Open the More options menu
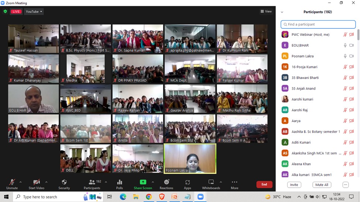The width and height of the screenshot is (360, 202). point(234,184)
